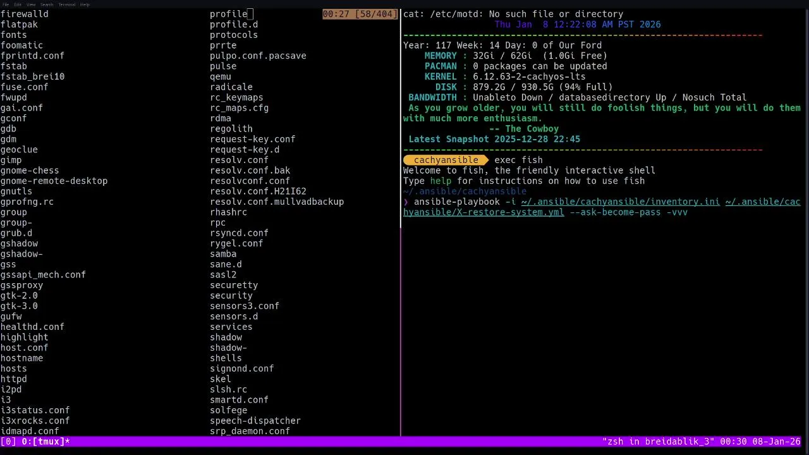Click the KERNEL version 6.12.63-2-cachyos-lts
Image resolution: width=809 pixels, height=455 pixels.
point(529,76)
